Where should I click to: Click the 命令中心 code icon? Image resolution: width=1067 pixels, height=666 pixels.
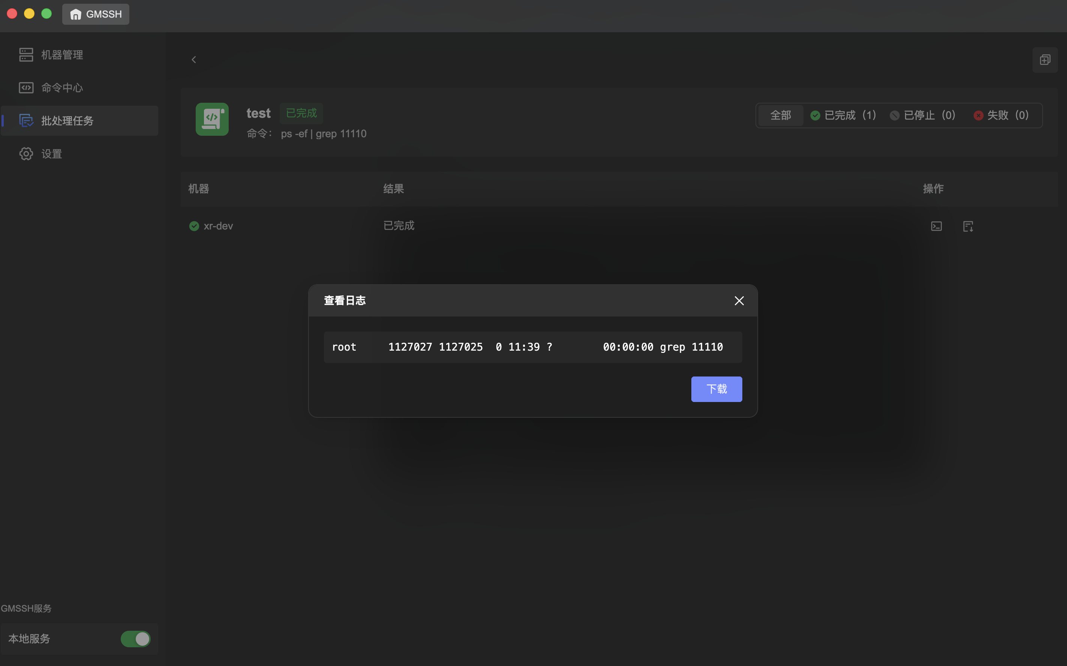tap(26, 88)
